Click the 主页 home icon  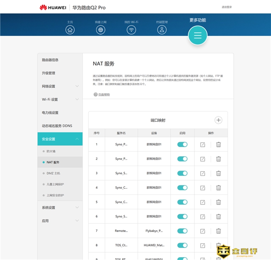[x=70, y=30]
